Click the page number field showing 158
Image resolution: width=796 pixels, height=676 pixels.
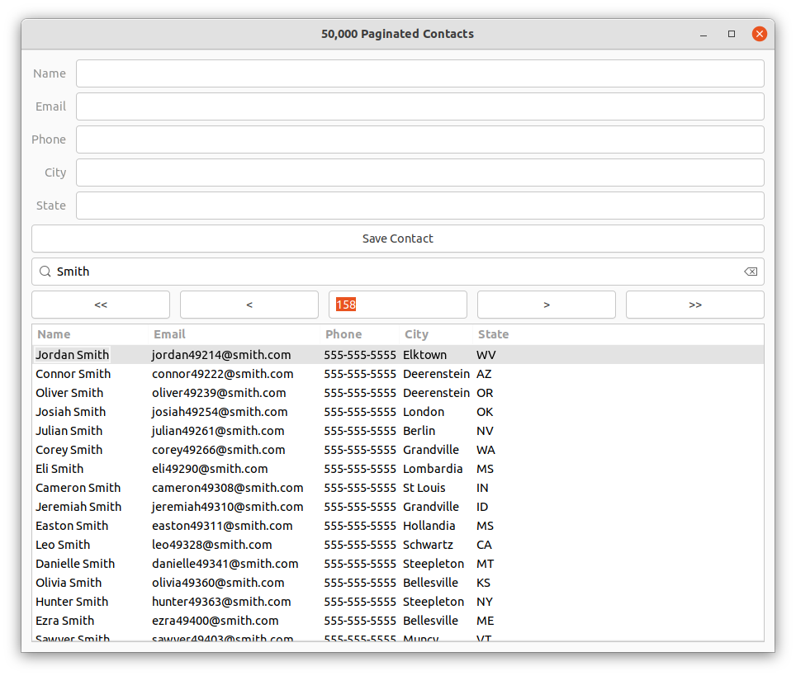[398, 305]
